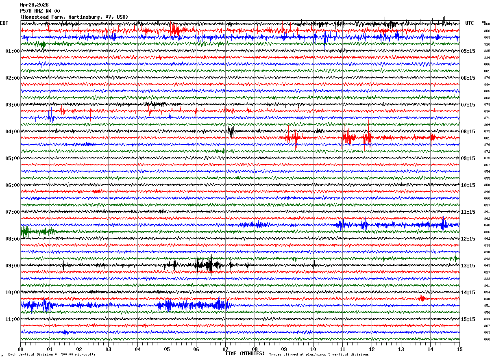492x360 pixels.
Task: Click the Each Vertical Division 500.00 microvolts note
Action: (x=52, y=355)
